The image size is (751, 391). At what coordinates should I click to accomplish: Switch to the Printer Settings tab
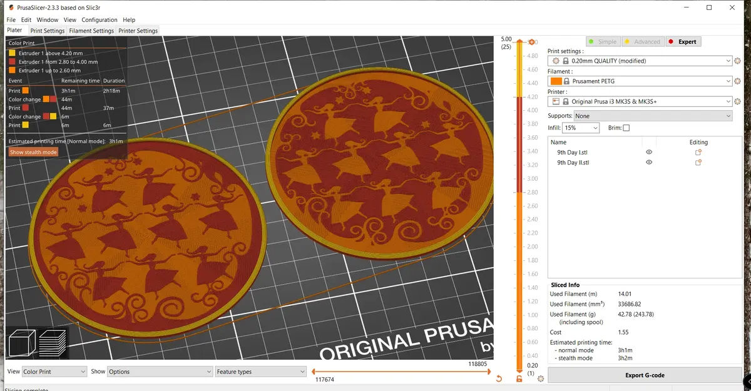[x=138, y=31]
